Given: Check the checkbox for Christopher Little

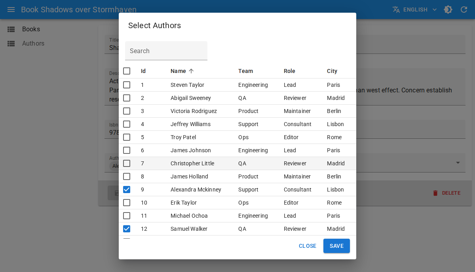Looking at the screenshot, I should click(x=127, y=163).
